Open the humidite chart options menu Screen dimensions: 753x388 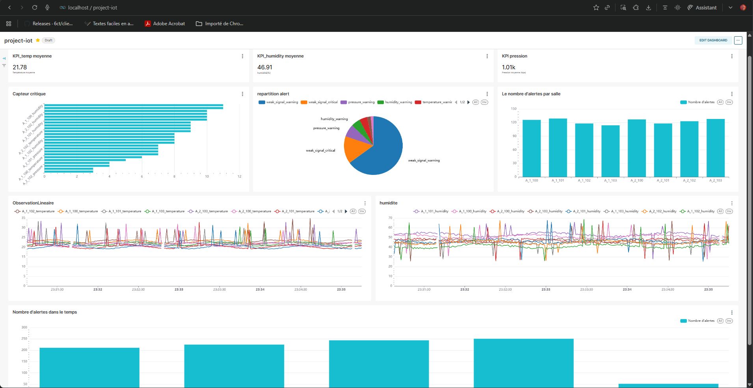732,203
